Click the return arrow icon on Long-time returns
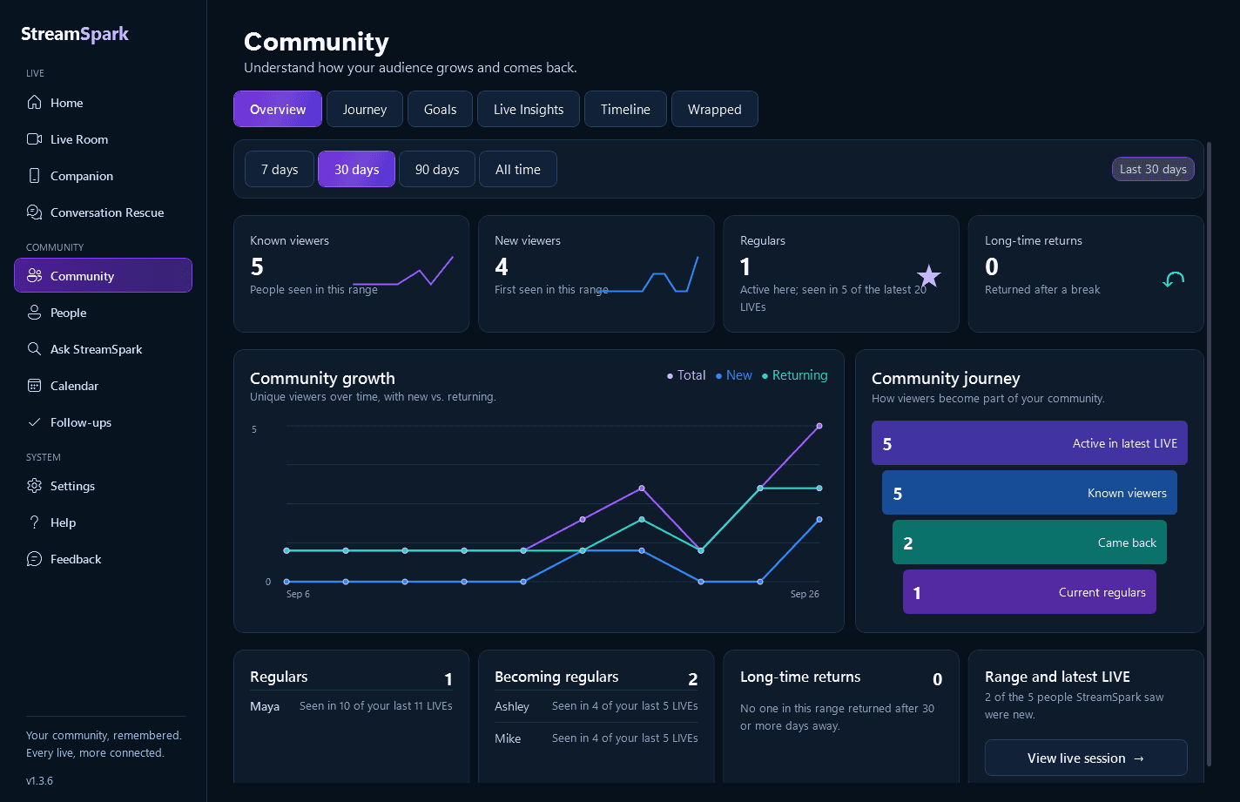 coord(1174,280)
